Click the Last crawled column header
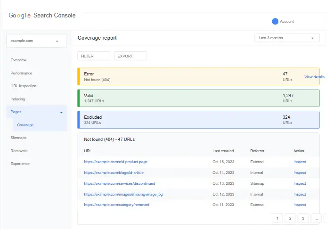Image resolution: width=333 pixels, height=230 pixels. coord(223,151)
